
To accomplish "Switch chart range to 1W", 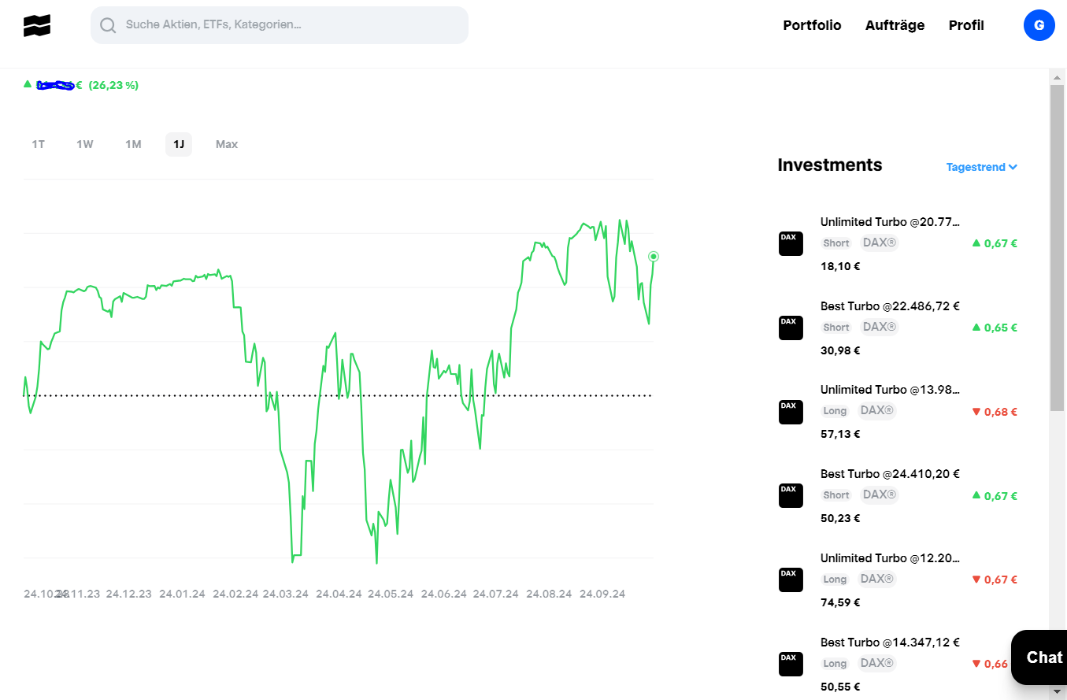I will tap(85, 144).
